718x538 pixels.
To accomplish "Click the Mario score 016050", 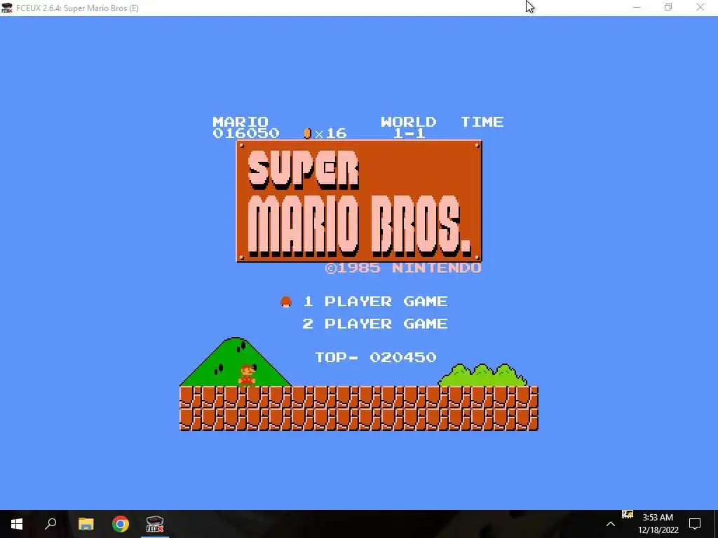I will pyautogui.click(x=246, y=133).
